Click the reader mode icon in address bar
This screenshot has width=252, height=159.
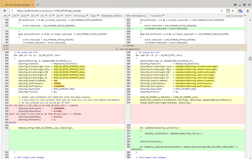[228, 11]
